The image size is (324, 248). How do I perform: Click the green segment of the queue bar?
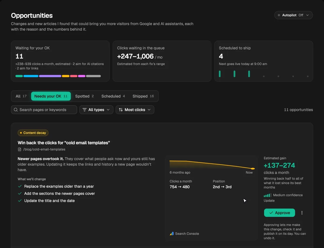coord(19,76)
